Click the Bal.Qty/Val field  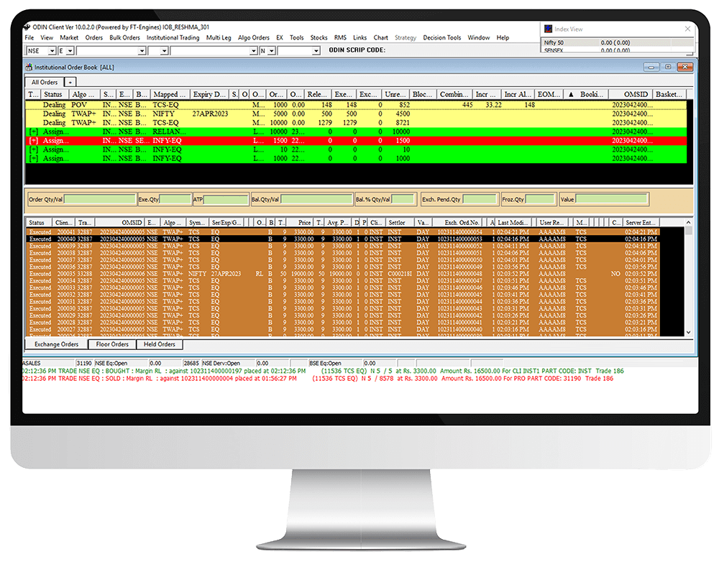click(x=316, y=199)
